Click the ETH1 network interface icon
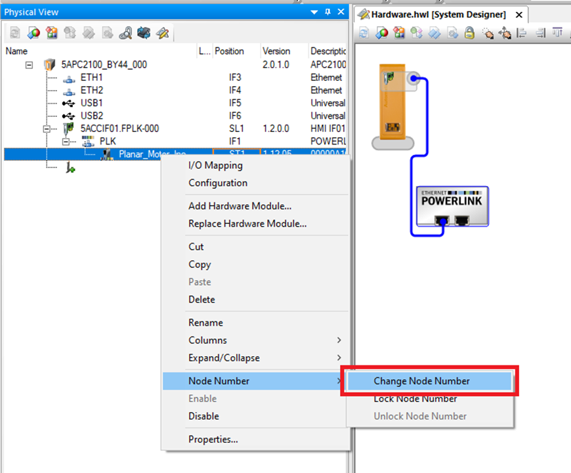This screenshot has height=473, width=571. (68, 78)
